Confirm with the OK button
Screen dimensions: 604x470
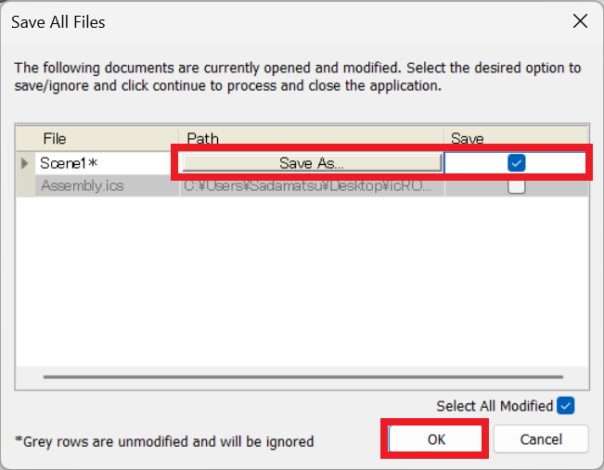(x=436, y=439)
